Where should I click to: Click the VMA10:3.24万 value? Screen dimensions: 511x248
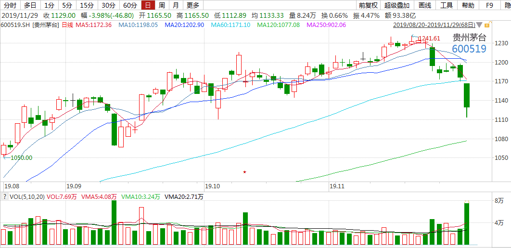click(x=141, y=197)
